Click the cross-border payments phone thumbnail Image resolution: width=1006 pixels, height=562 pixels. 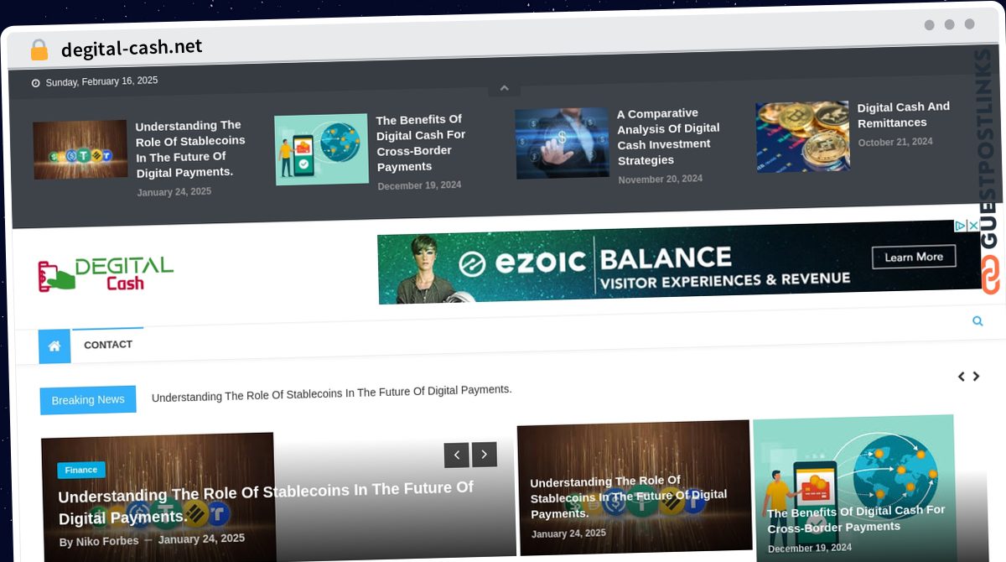[x=321, y=149]
